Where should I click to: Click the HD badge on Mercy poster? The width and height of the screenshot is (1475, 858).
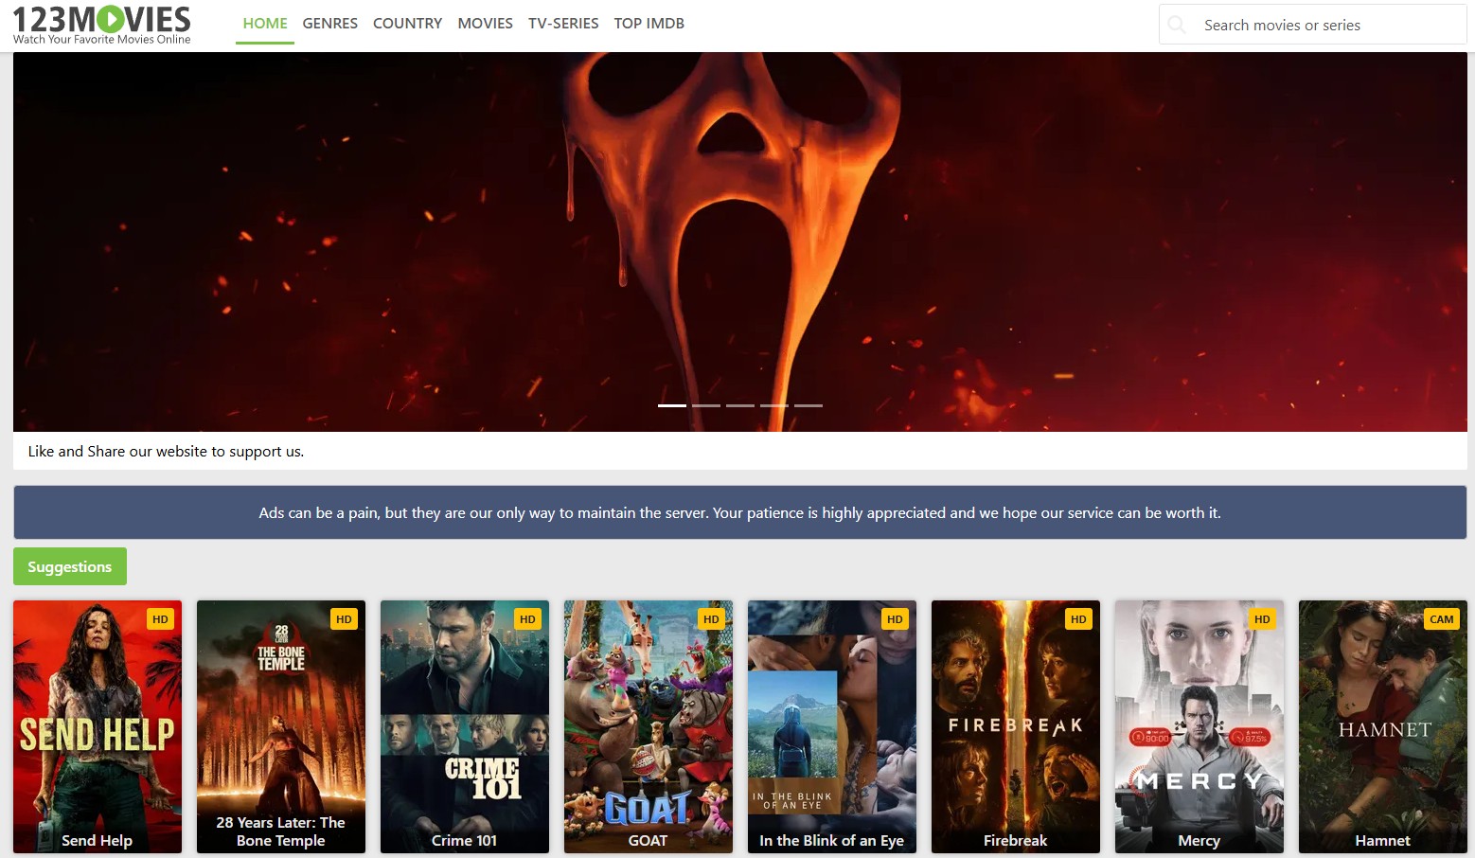point(1262,619)
